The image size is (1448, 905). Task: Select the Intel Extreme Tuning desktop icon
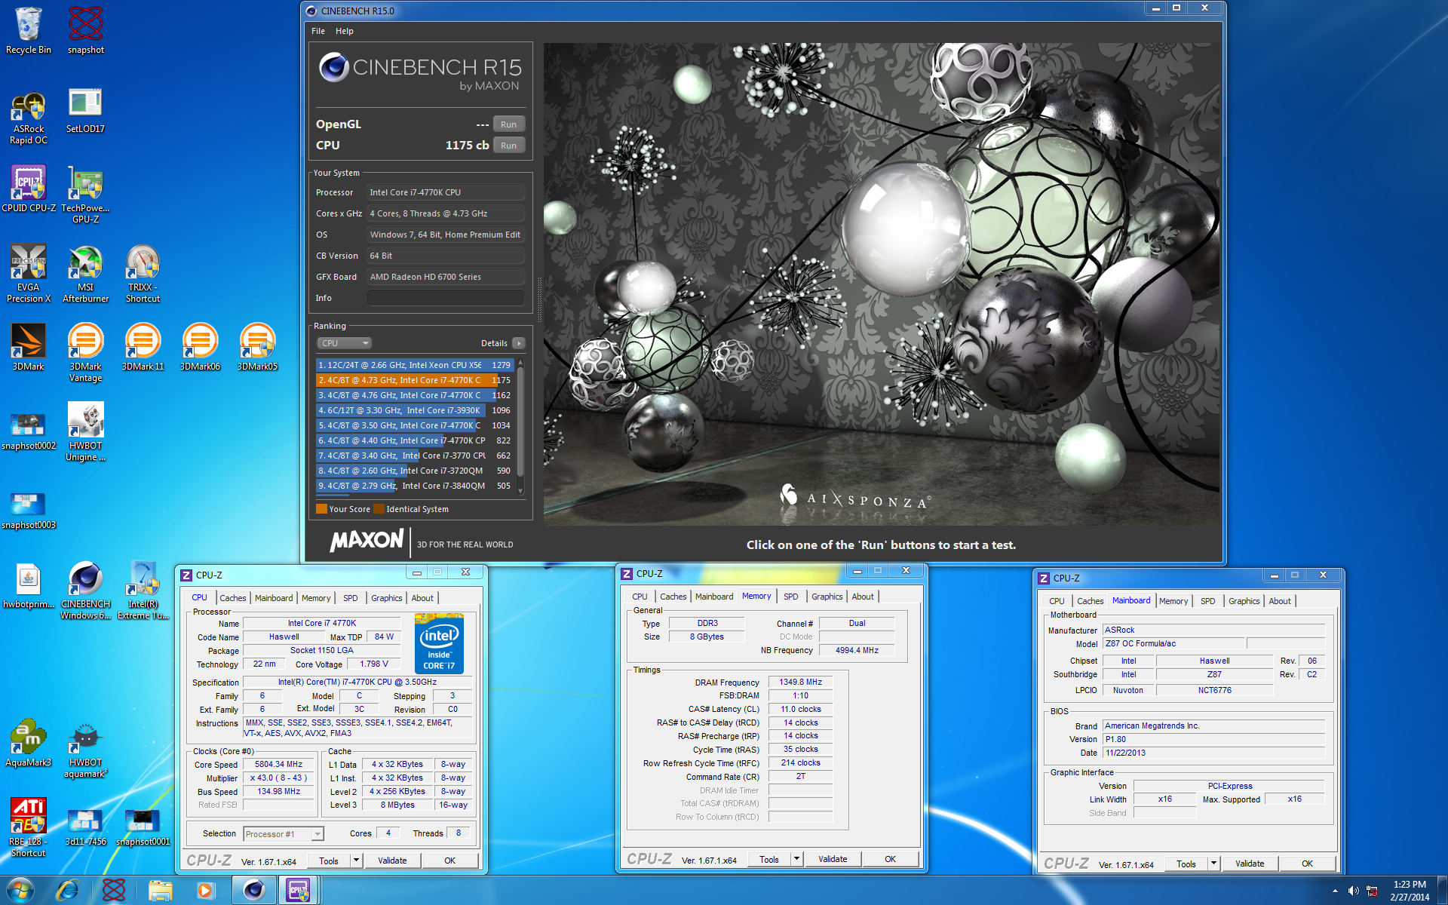coord(143,591)
